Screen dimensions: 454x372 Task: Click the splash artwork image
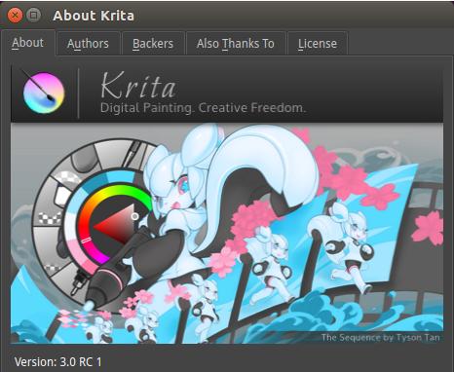227,233
